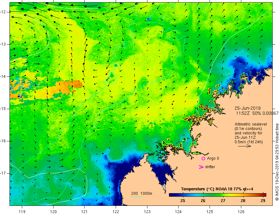Click the '25-Jun-2019' date text
The width and height of the screenshot is (279, 215).
coord(248,108)
